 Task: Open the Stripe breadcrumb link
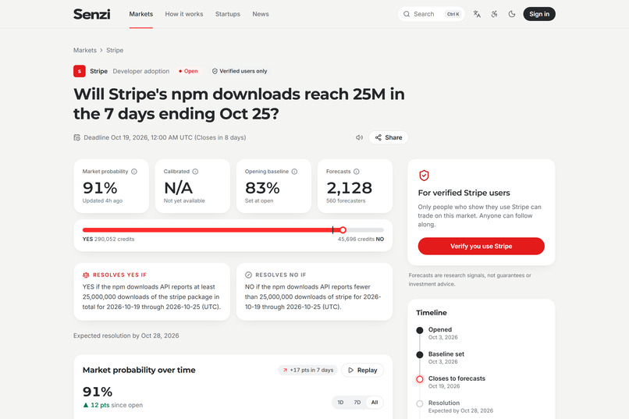coord(115,50)
